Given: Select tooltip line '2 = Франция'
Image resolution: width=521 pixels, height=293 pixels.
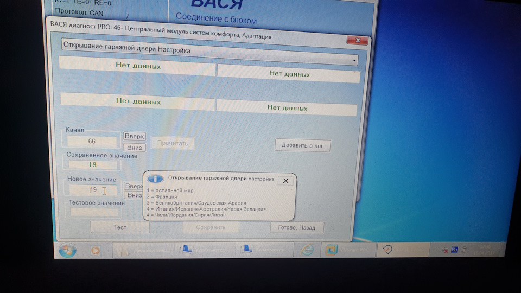Looking at the screenshot, I should click(x=162, y=196).
